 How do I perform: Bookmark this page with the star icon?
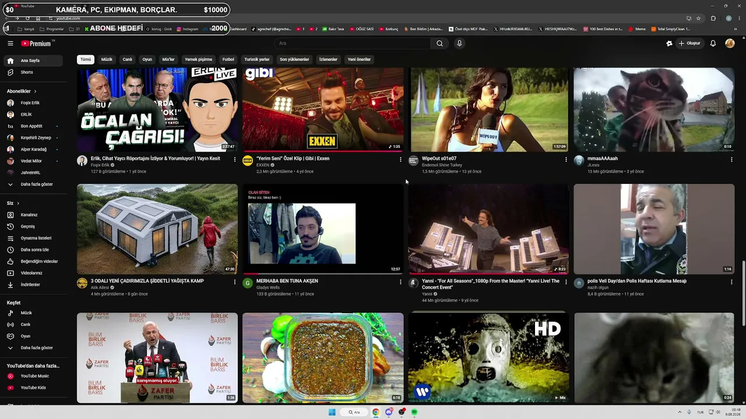[x=698, y=18]
